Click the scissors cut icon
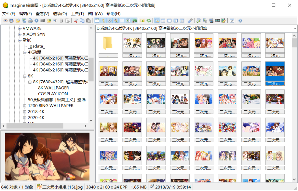The image size is (298, 191). 76,21
